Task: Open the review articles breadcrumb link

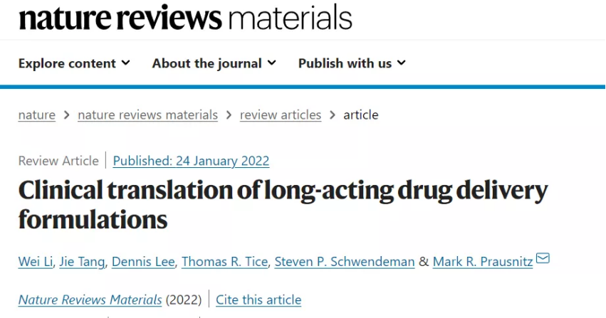Action: pyautogui.click(x=281, y=115)
